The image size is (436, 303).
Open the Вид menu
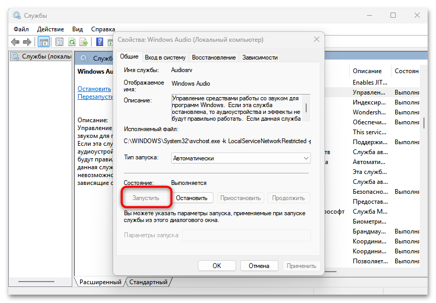(x=77, y=29)
